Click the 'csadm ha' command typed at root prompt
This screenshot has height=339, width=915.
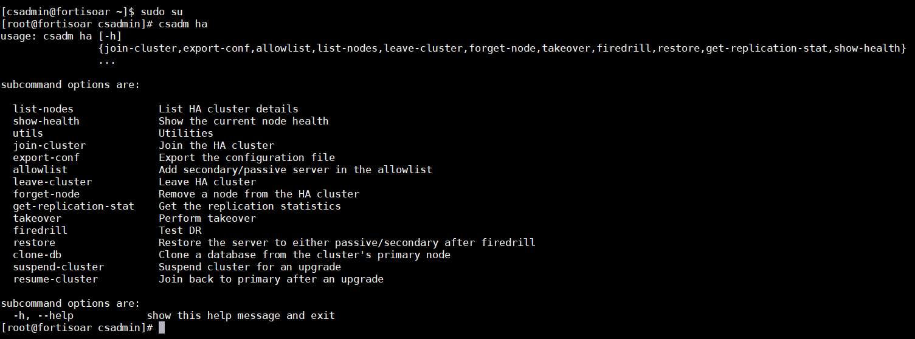click(x=183, y=24)
